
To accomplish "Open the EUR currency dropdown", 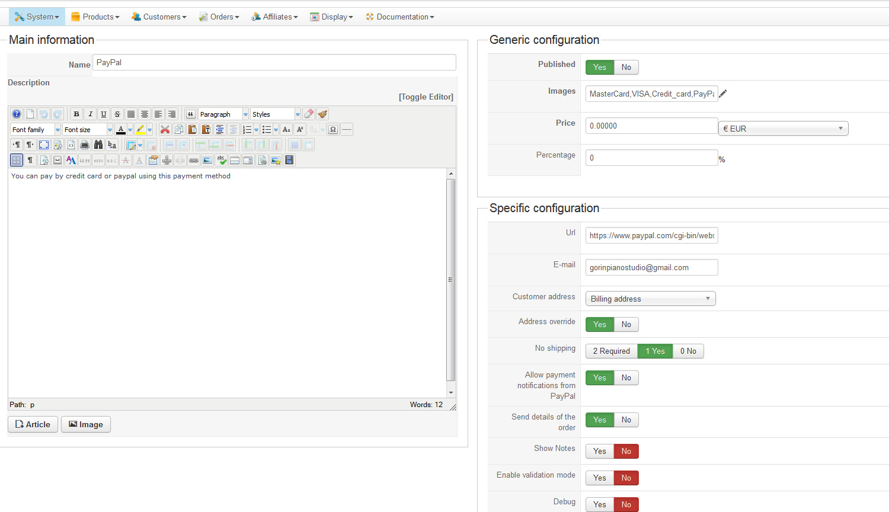I will point(783,129).
